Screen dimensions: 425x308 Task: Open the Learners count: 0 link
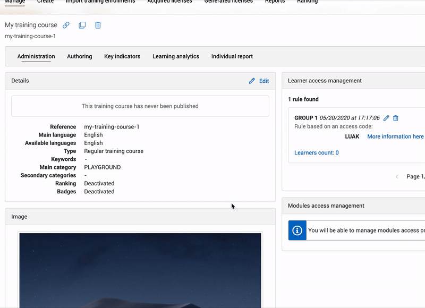tap(317, 153)
